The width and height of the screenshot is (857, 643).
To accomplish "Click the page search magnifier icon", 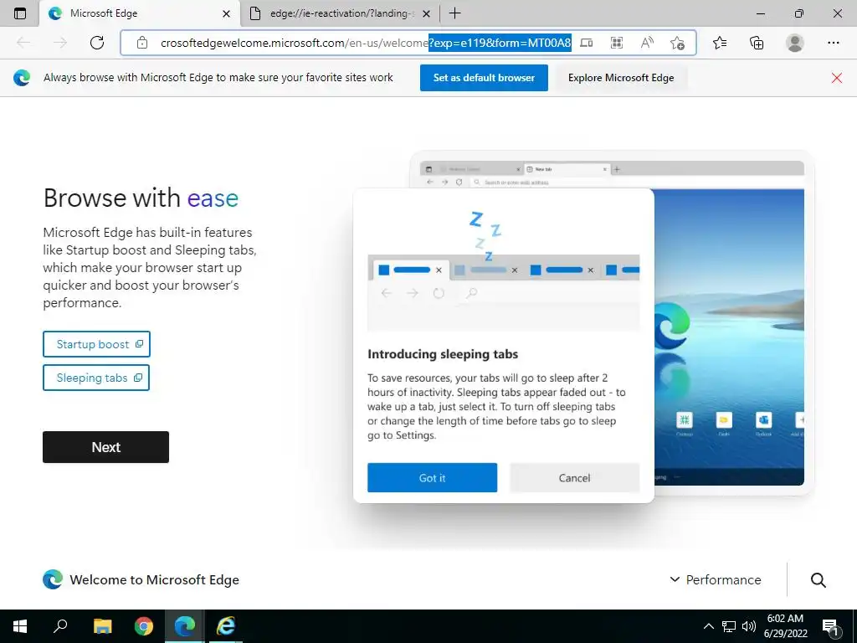I will click(819, 580).
